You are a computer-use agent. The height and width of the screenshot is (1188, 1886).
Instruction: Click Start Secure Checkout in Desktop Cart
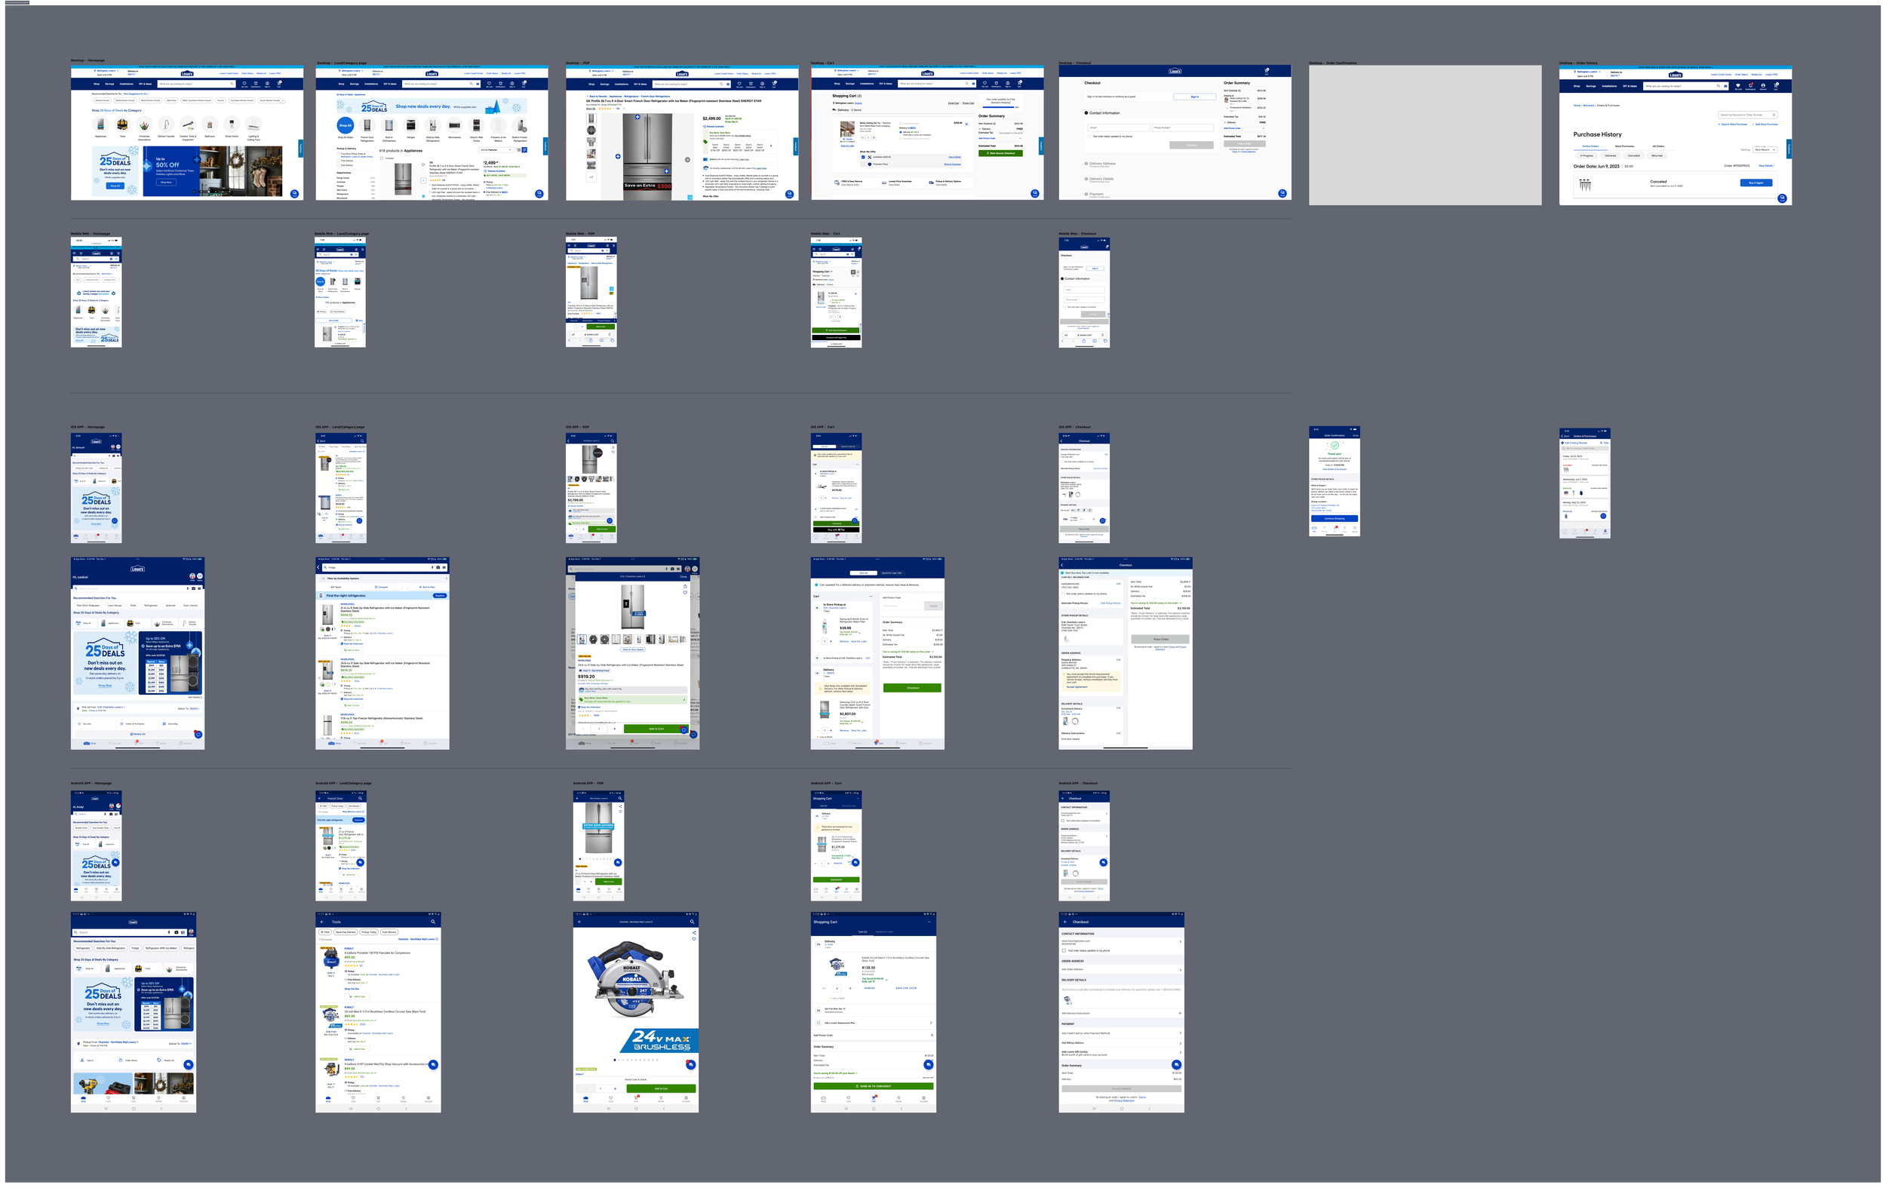click(x=1001, y=153)
